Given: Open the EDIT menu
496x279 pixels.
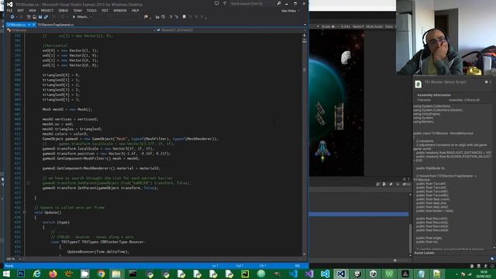Looking at the screenshot, I should coord(21,10).
